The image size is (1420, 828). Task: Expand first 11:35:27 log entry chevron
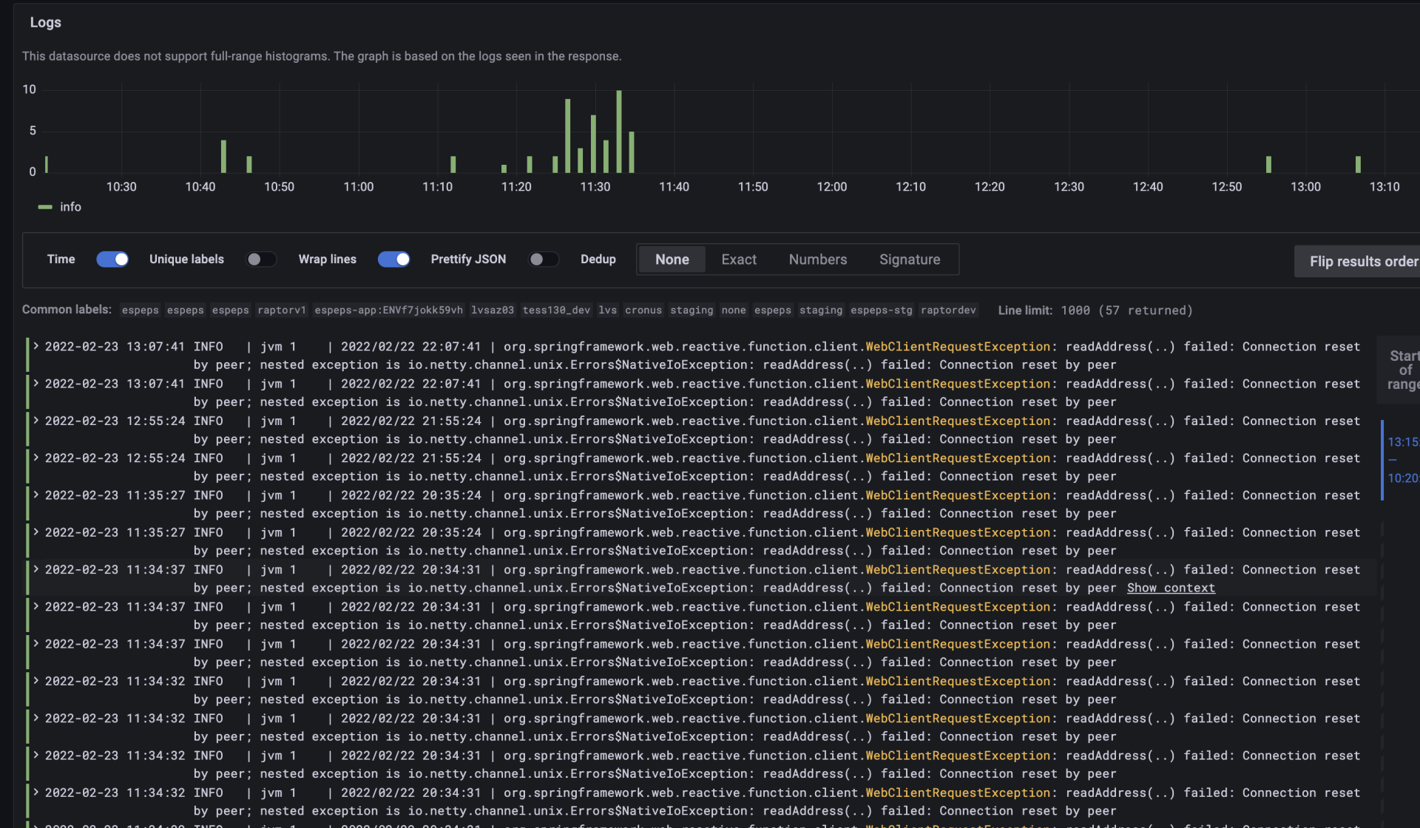tap(35, 495)
